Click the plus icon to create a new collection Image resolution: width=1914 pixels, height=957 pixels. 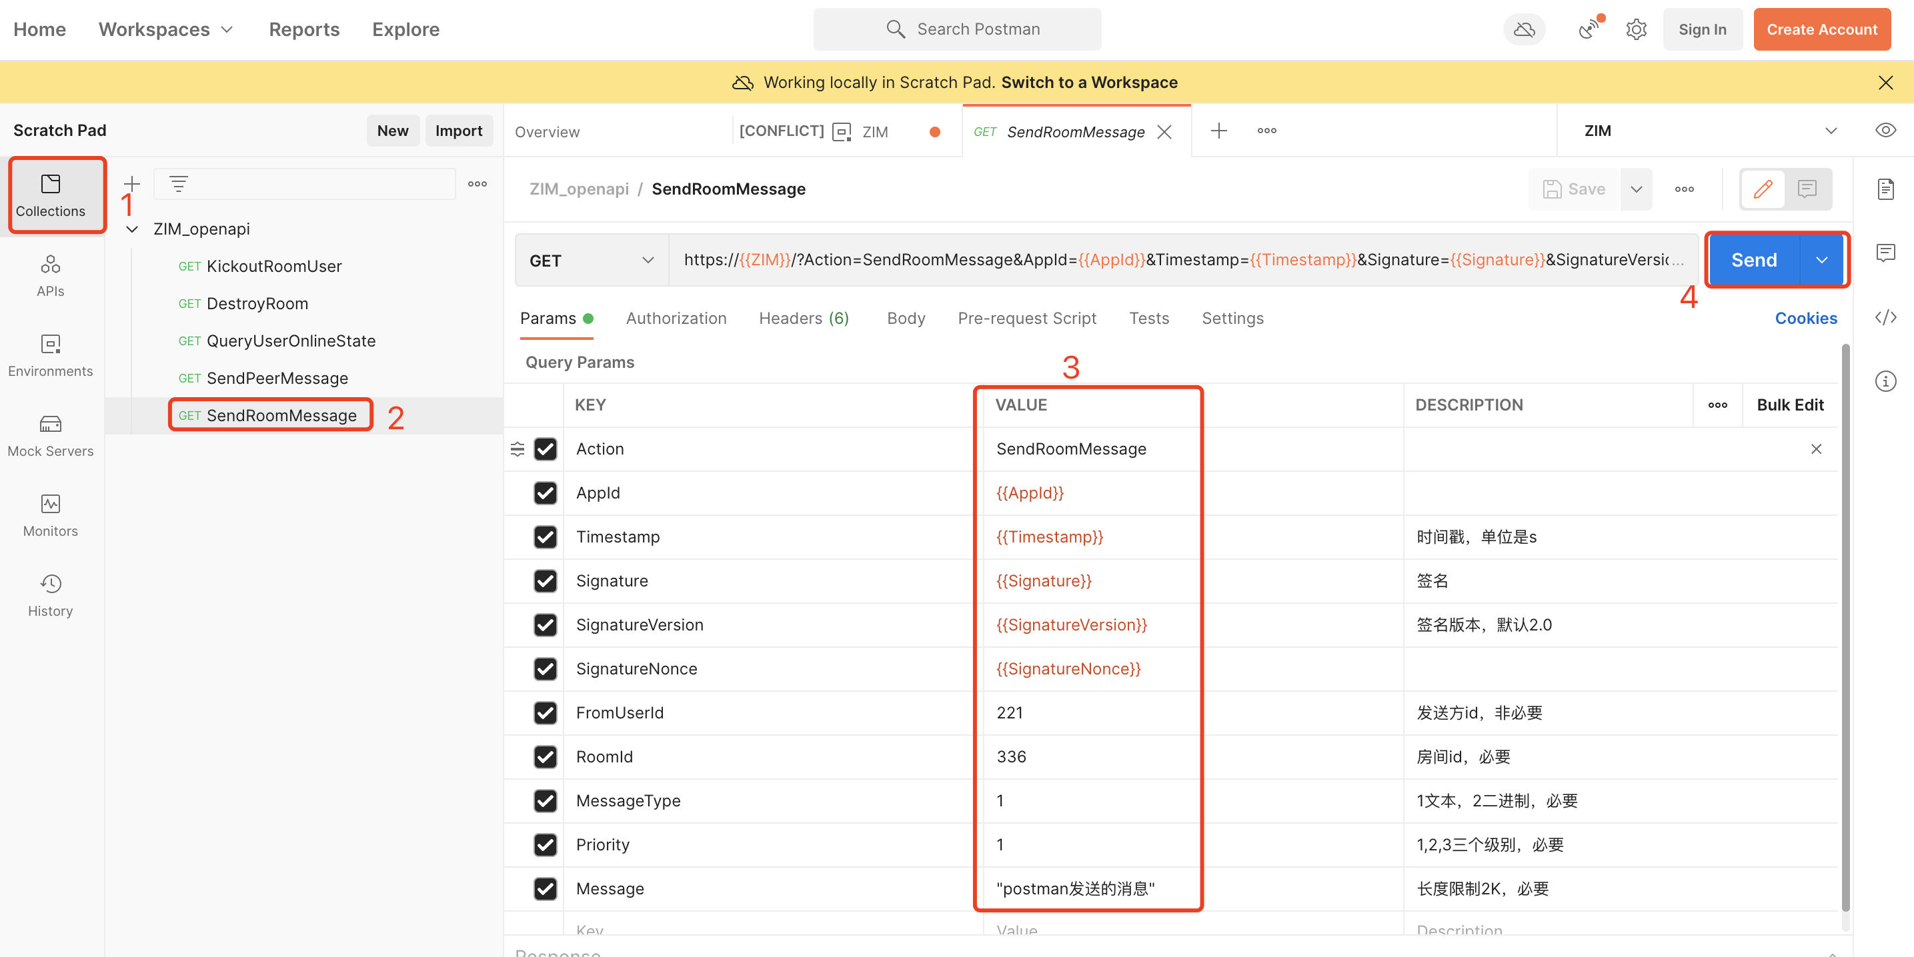(x=131, y=183)
